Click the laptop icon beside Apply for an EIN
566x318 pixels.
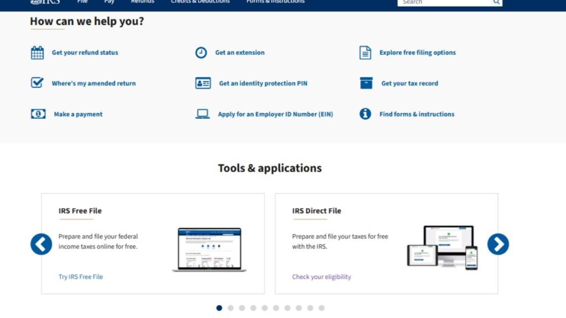[x=202, y=114]
